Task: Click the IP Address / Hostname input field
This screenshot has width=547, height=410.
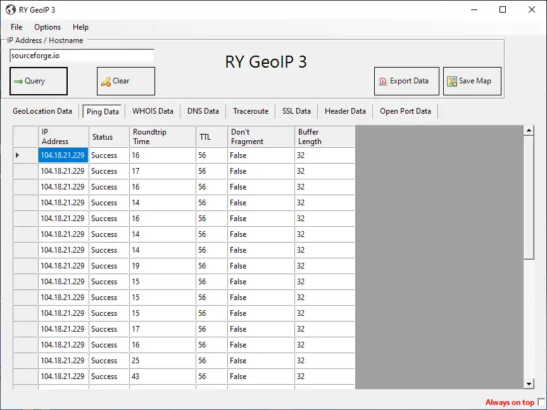Action: coord(82,56)
